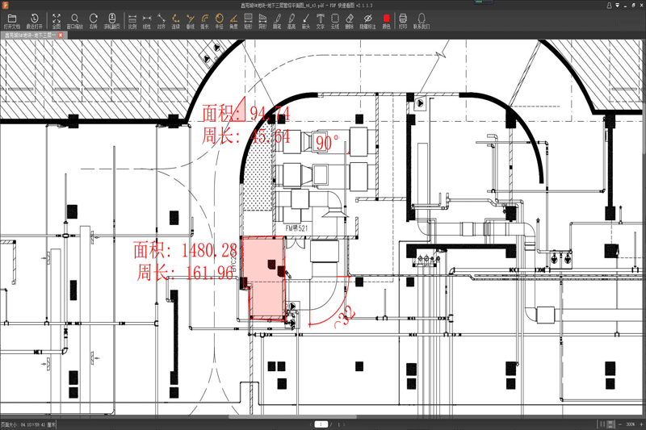
Task: Select the eraser delete tool (删除)
Action: click(x=350, y=21)
